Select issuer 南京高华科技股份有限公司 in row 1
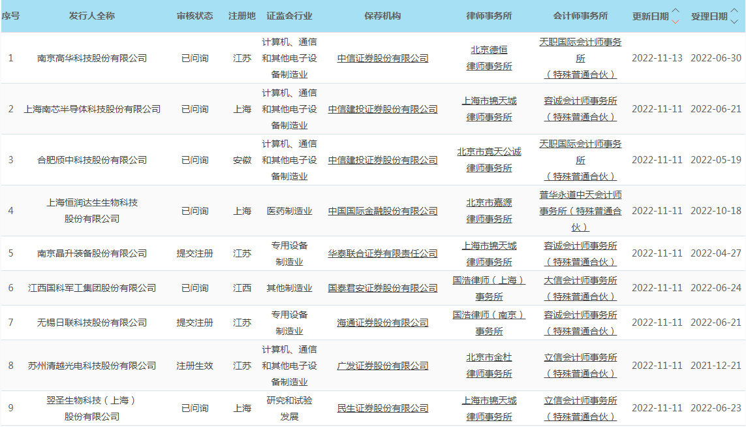The image size is (746, 427). point(92,58)
